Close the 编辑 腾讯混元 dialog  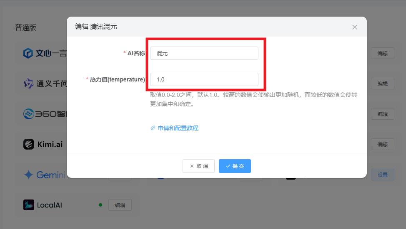354,27
